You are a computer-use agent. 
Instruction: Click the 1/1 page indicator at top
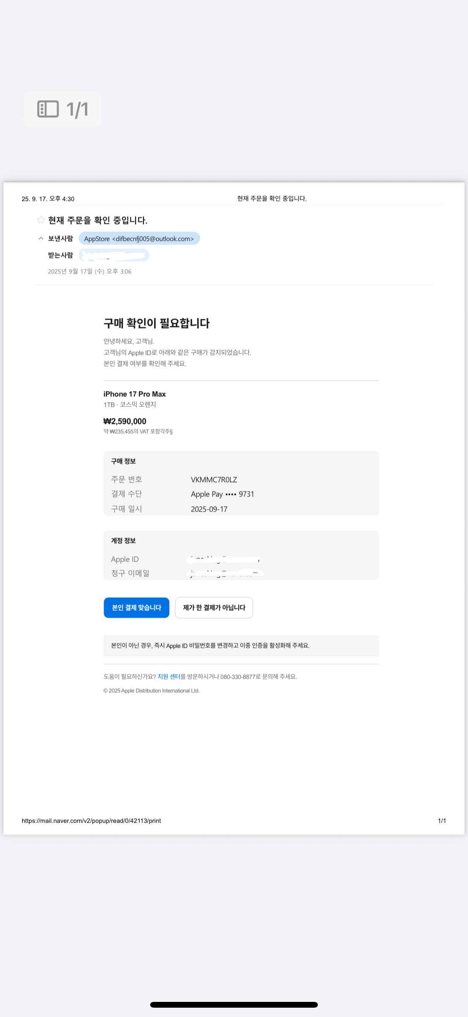tap(77, 109)
